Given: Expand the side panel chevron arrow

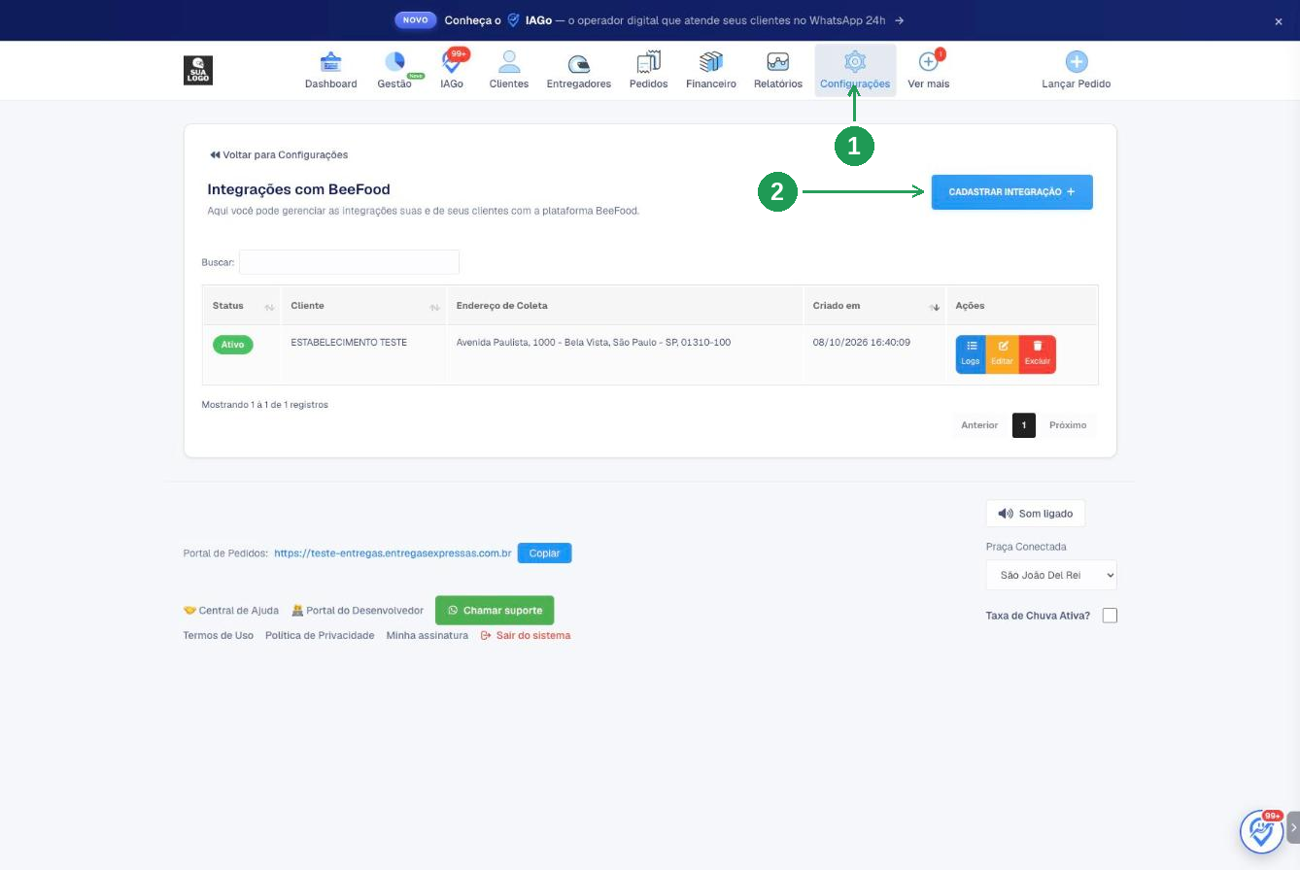Looking at the screenshot, I should coord(1293,828).
